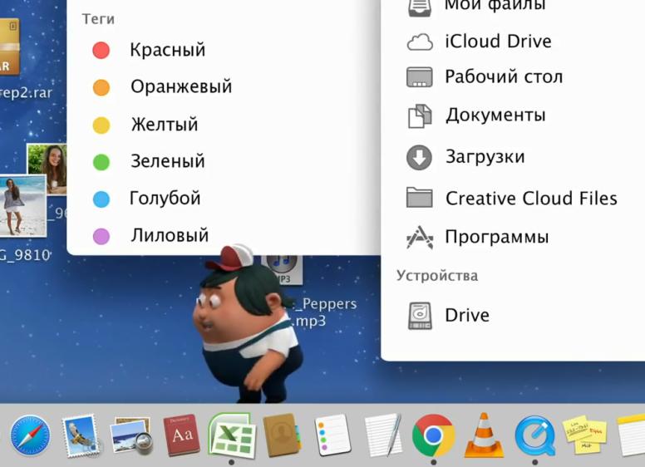
Task: Open the Contacts app in Dock
Action: click(x=283, y=435)
